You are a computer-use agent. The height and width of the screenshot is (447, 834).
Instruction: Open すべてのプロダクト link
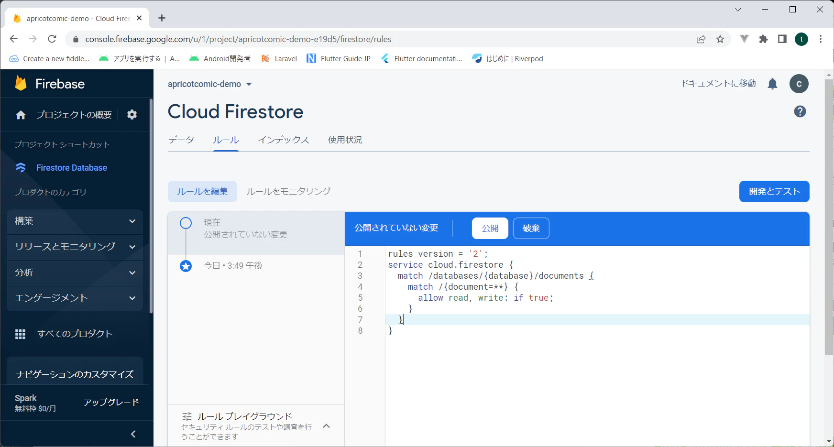[x=75, y=334]
